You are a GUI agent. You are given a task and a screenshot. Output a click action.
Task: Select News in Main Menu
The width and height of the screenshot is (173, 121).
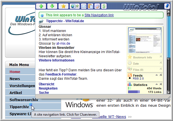point(15,79)
